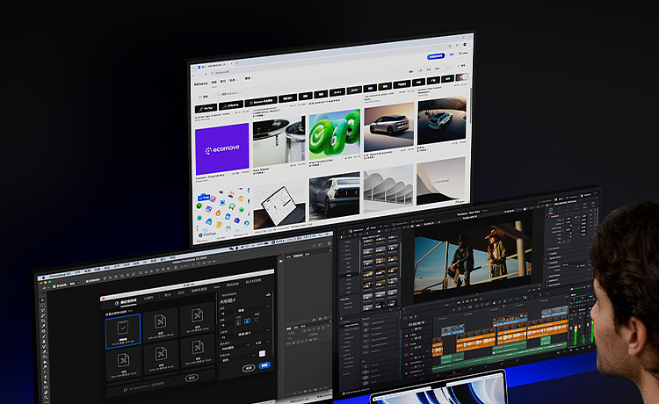Screen dimensions: 659x404
Task: Toggle the Inspector button at Resolve top right
Action: pos(585,195)
